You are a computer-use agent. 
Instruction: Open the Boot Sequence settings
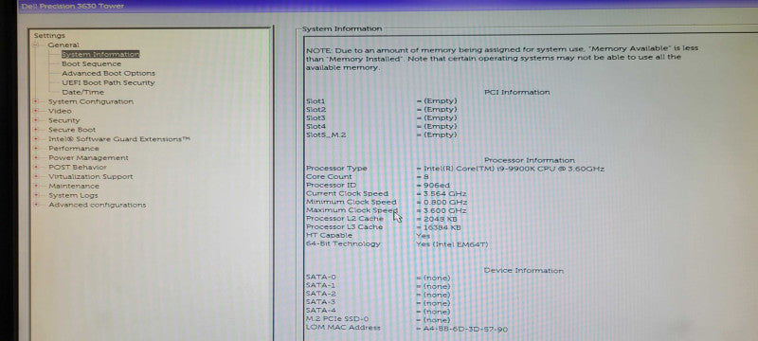[x=91, y=63]
